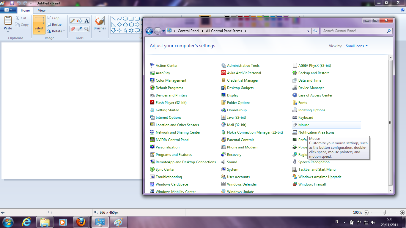Save the drawing from the quick access toolbar
This screenshot has height=228, width=406.
12,3
